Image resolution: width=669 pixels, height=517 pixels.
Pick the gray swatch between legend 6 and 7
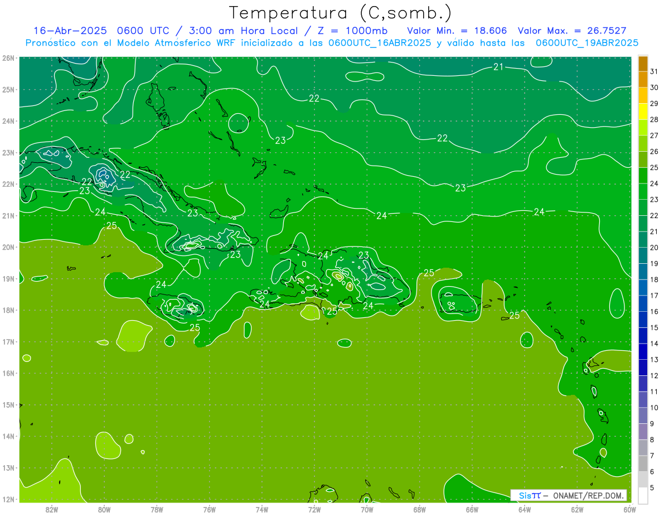click(x=643, y=463)
